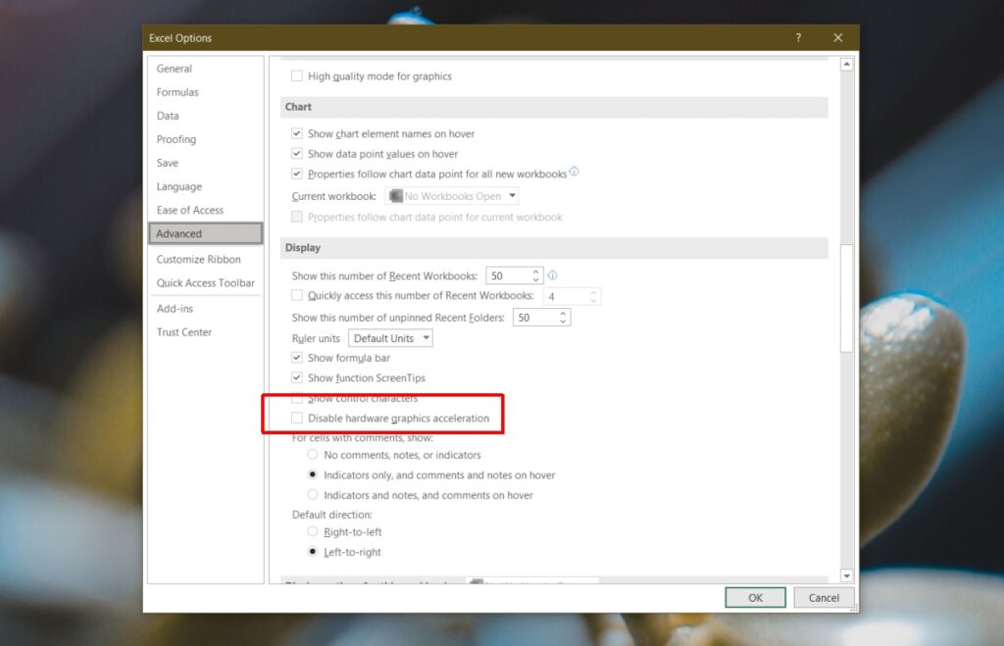Select Right-to-left default direction
Viewport: 1004px width, 646px height.
pos(312,532)
